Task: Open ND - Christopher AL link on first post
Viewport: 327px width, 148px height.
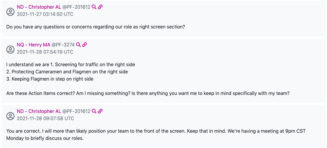Action: (x=39, y=7)
